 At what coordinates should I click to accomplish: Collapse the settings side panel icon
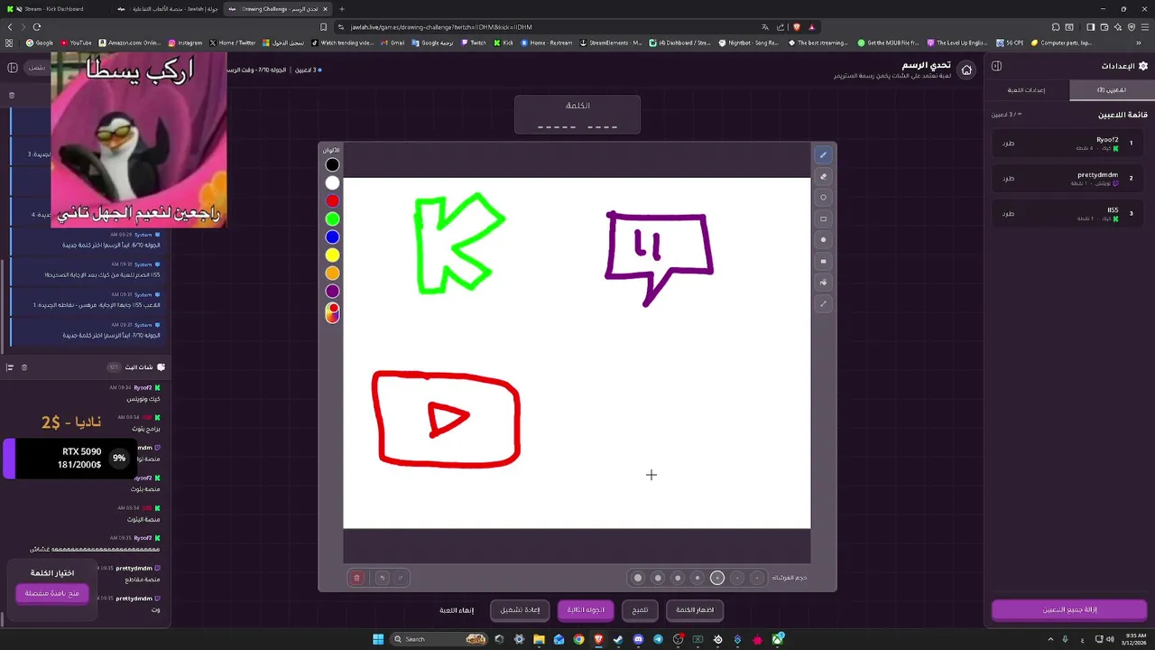click(997, 66)
